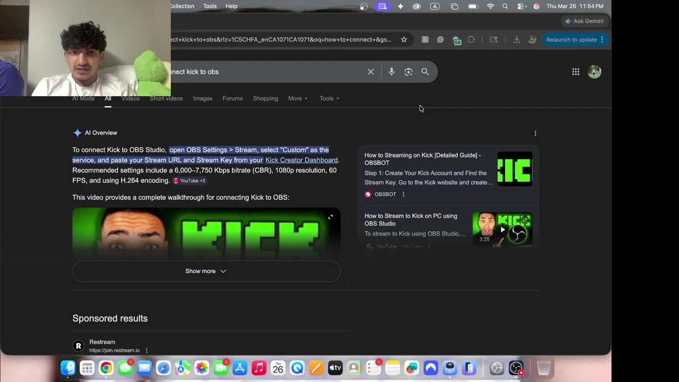Viewport: 679px width, 382px height.
Task: Open Launchpad from the Dock
Action: pos(87,368)
